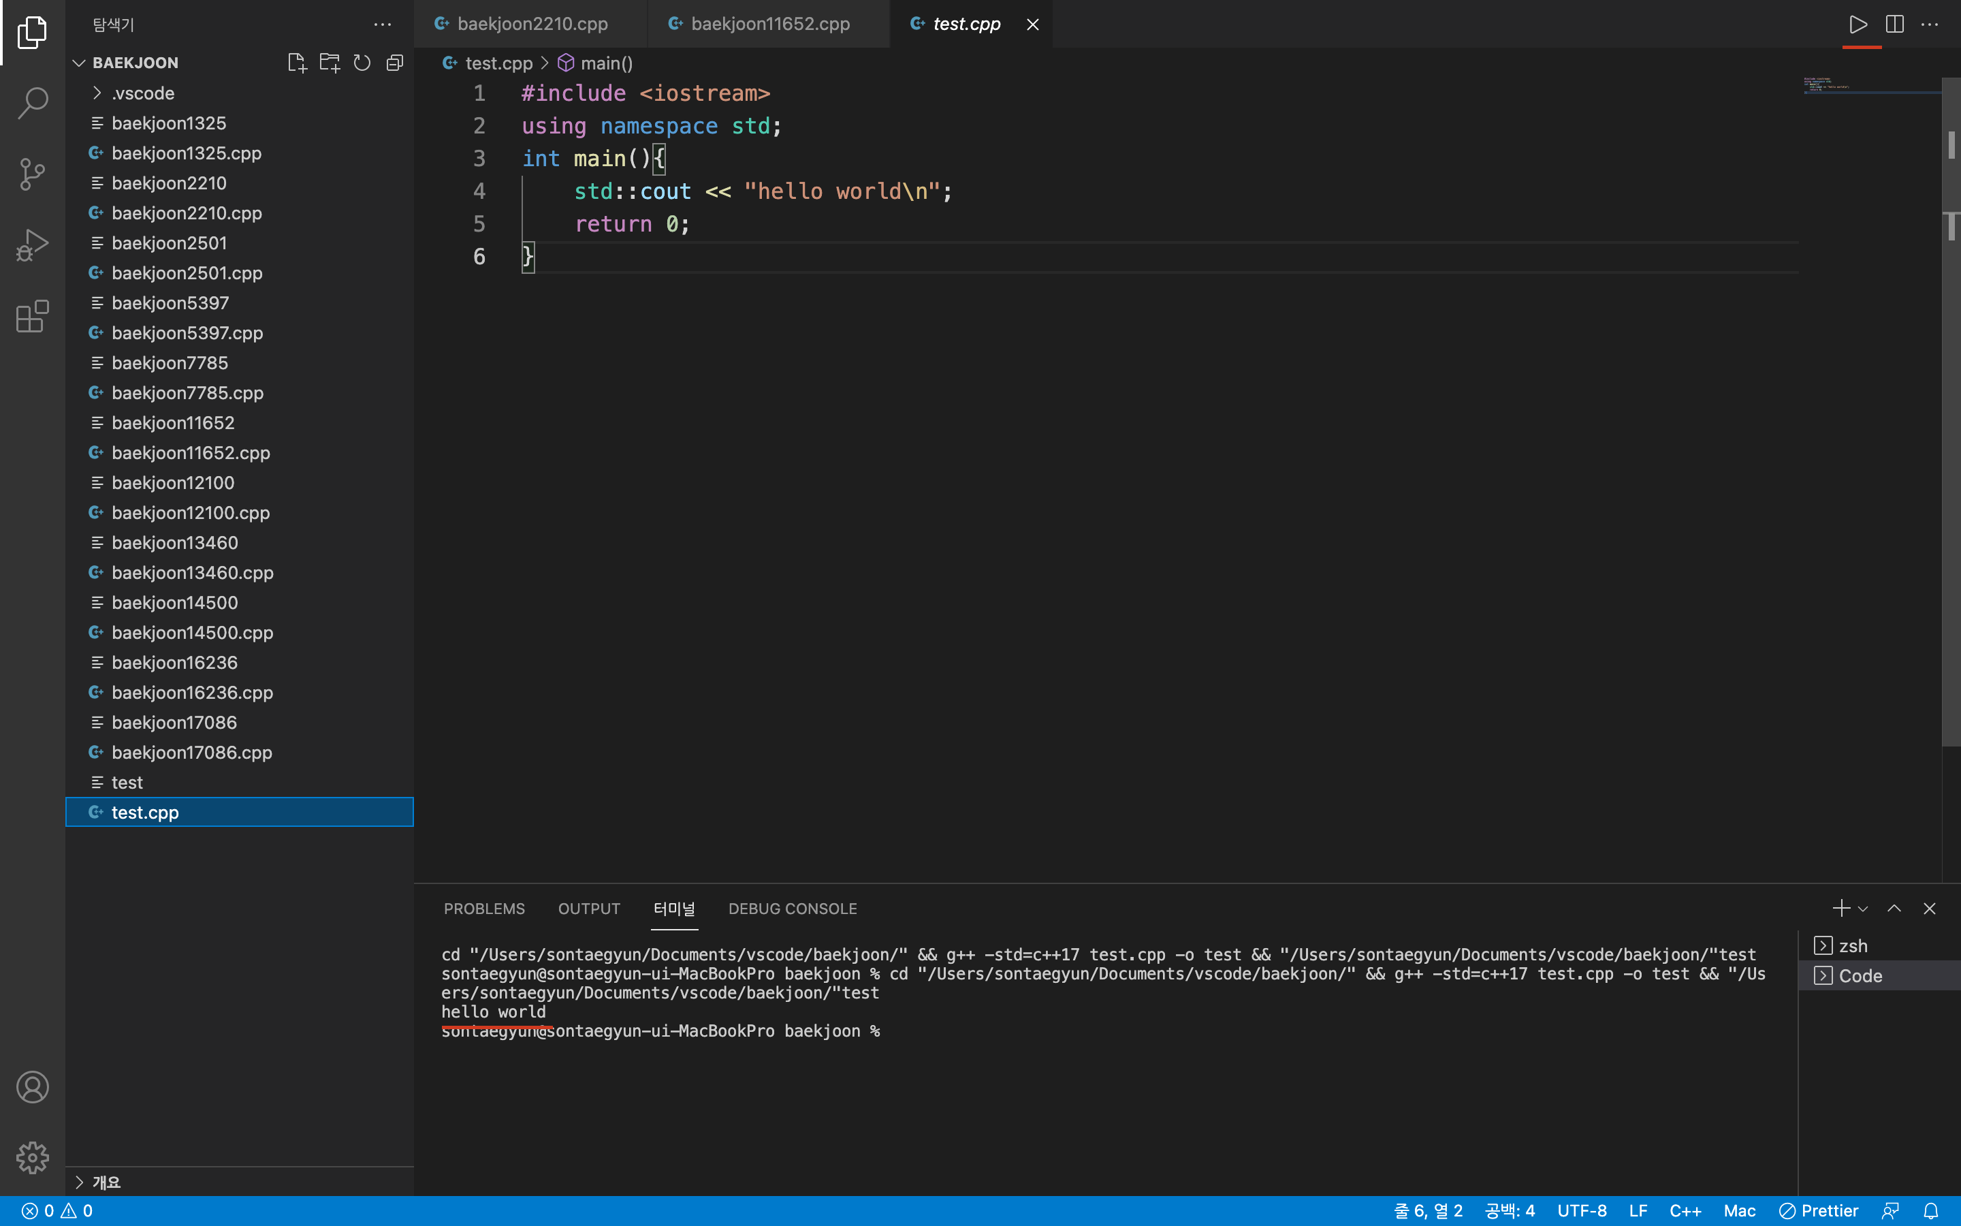Create a new file in BAEKJOON
The height and width of the screenshot is (1226, 1961).
point(298,63)
